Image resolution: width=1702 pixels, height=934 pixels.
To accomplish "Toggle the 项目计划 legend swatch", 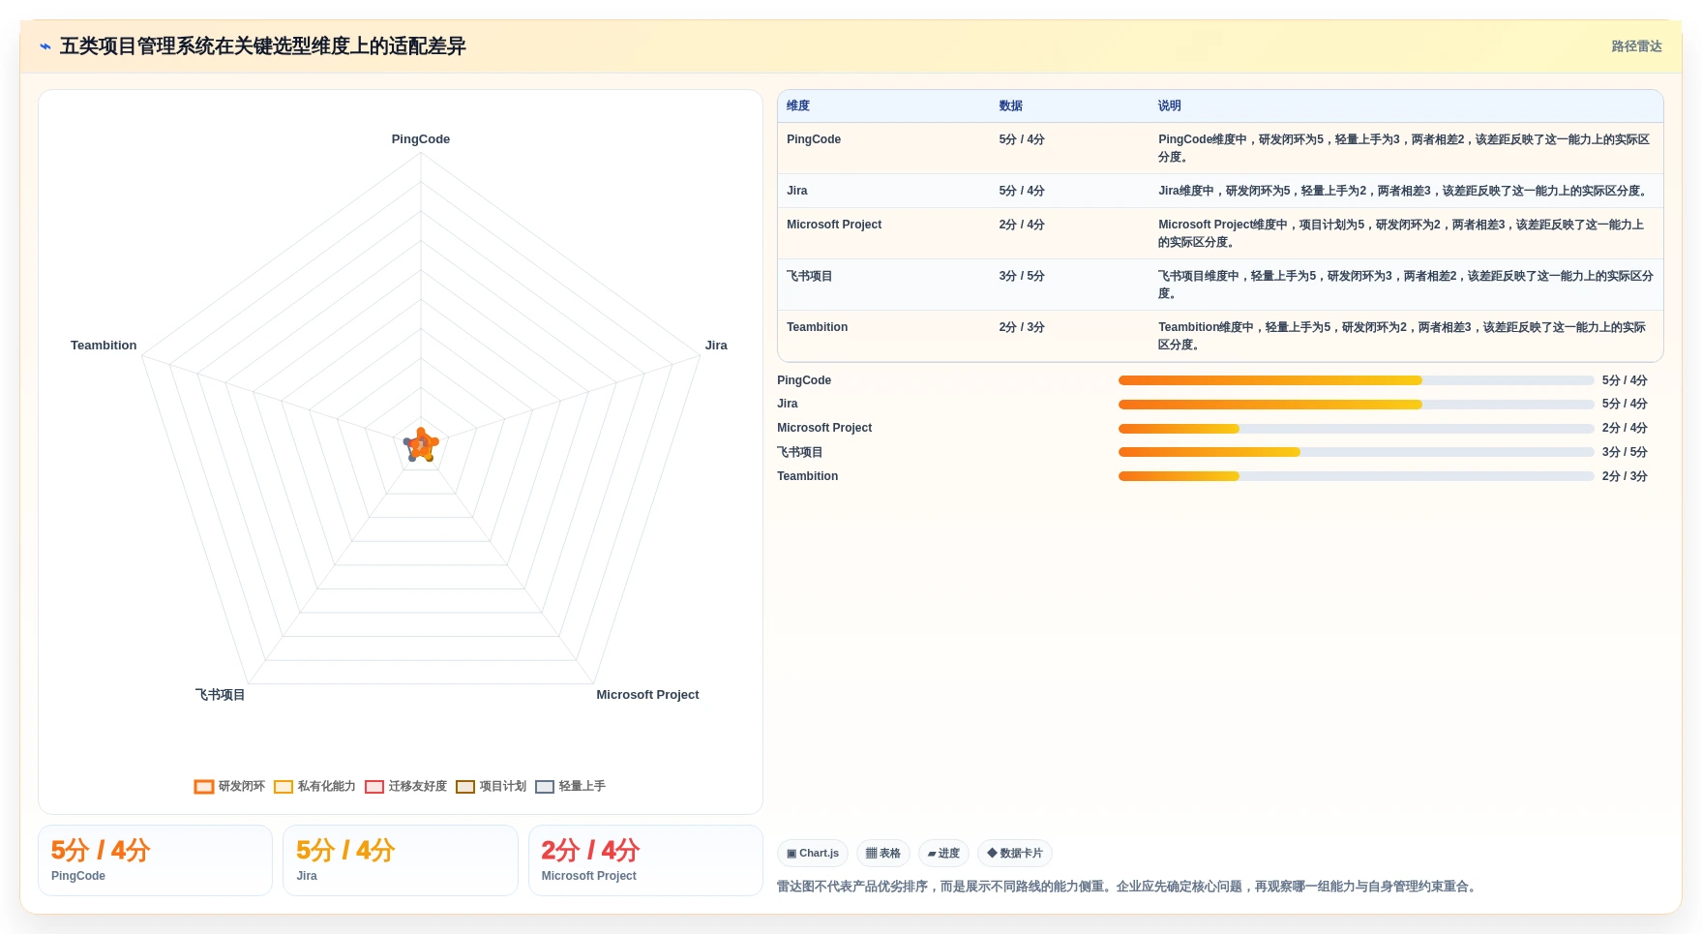I will [465, 787].
